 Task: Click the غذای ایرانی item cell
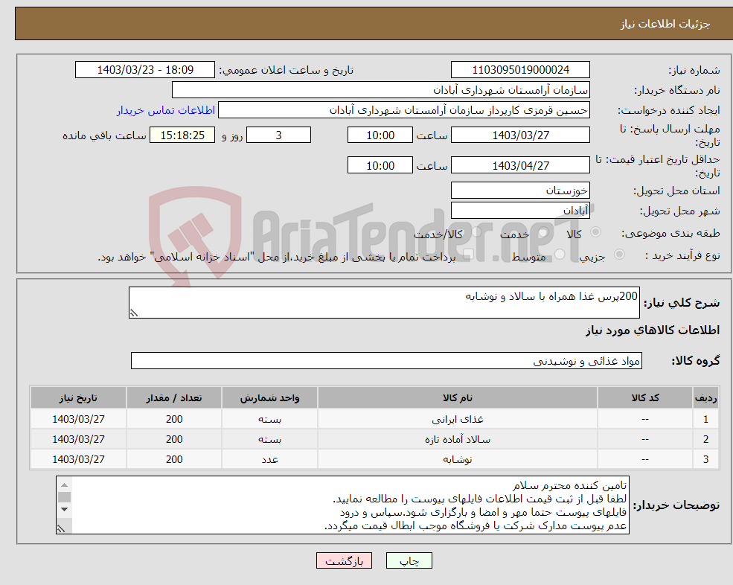pyautogui.click(x=458, y=419)
